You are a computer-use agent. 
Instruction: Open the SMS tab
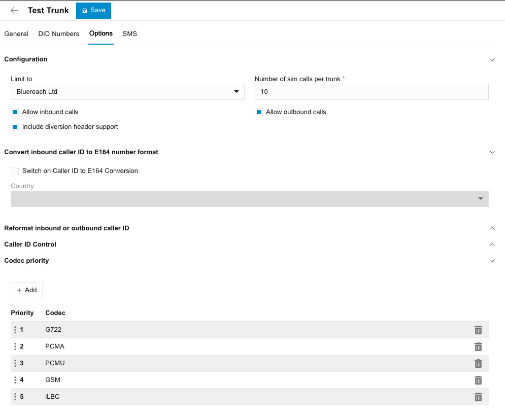pos(129,34)
